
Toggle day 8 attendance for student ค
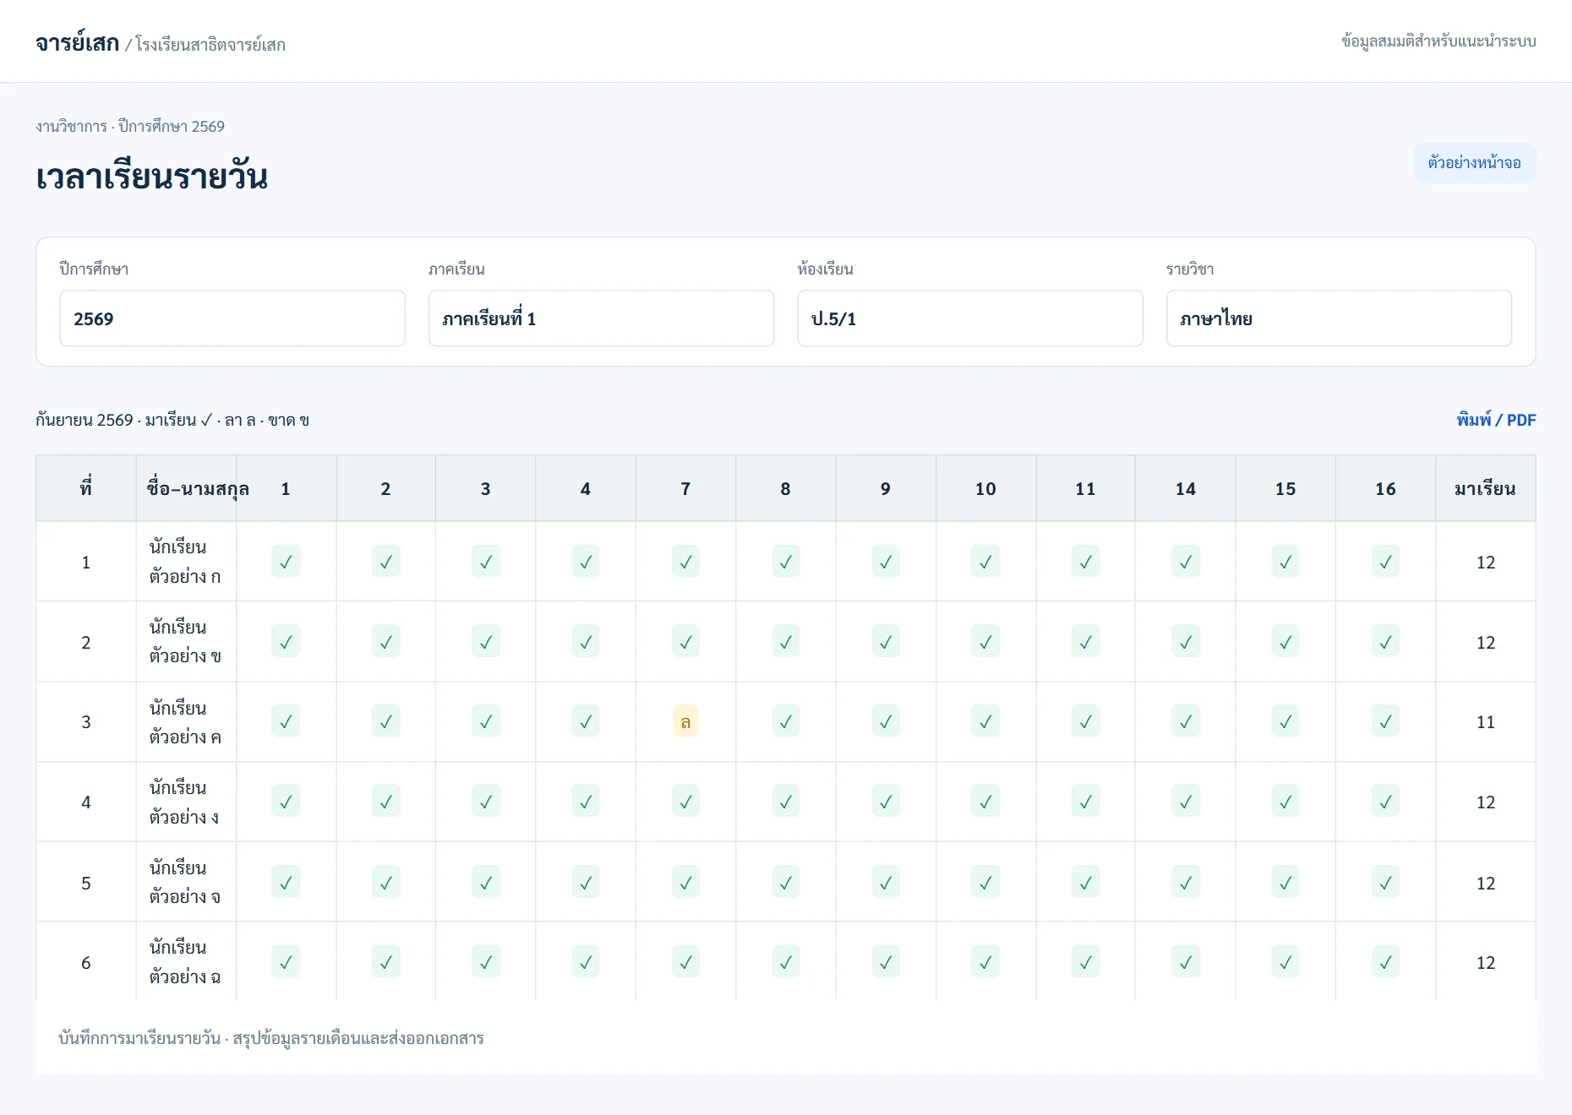pos(786,721)
